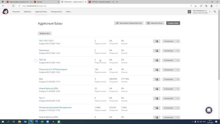Open the Покупатели ProfTicket виджет base link

pyautogui.click(x=53, y=69)
